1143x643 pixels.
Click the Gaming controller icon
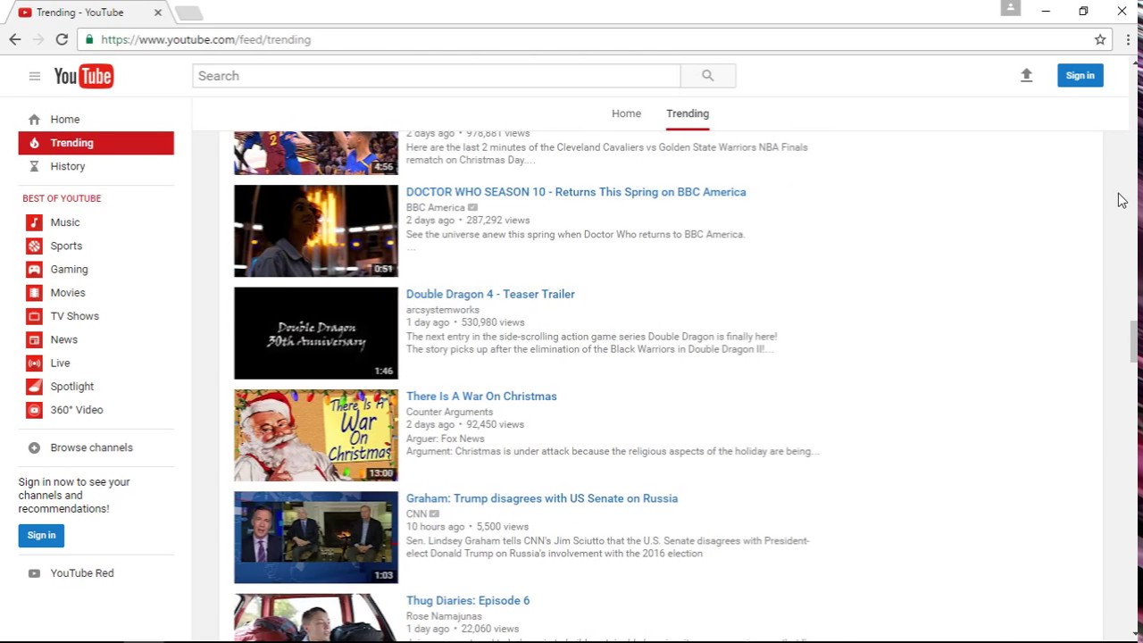(34, 269)
